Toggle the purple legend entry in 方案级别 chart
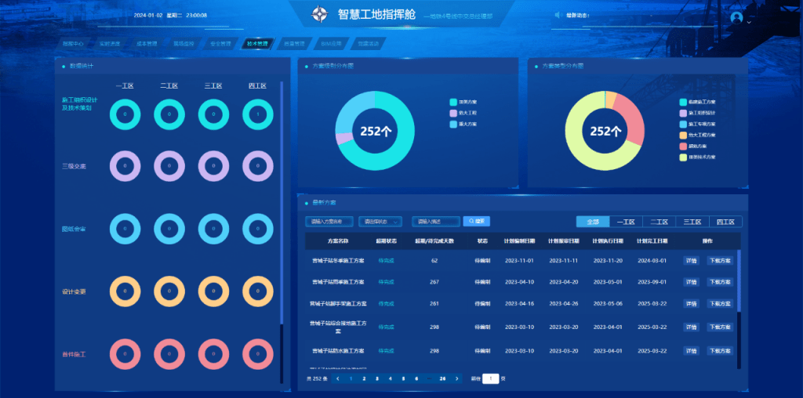Image resolution: width=803 pixels, height=398 pixels. click(463, 113)
